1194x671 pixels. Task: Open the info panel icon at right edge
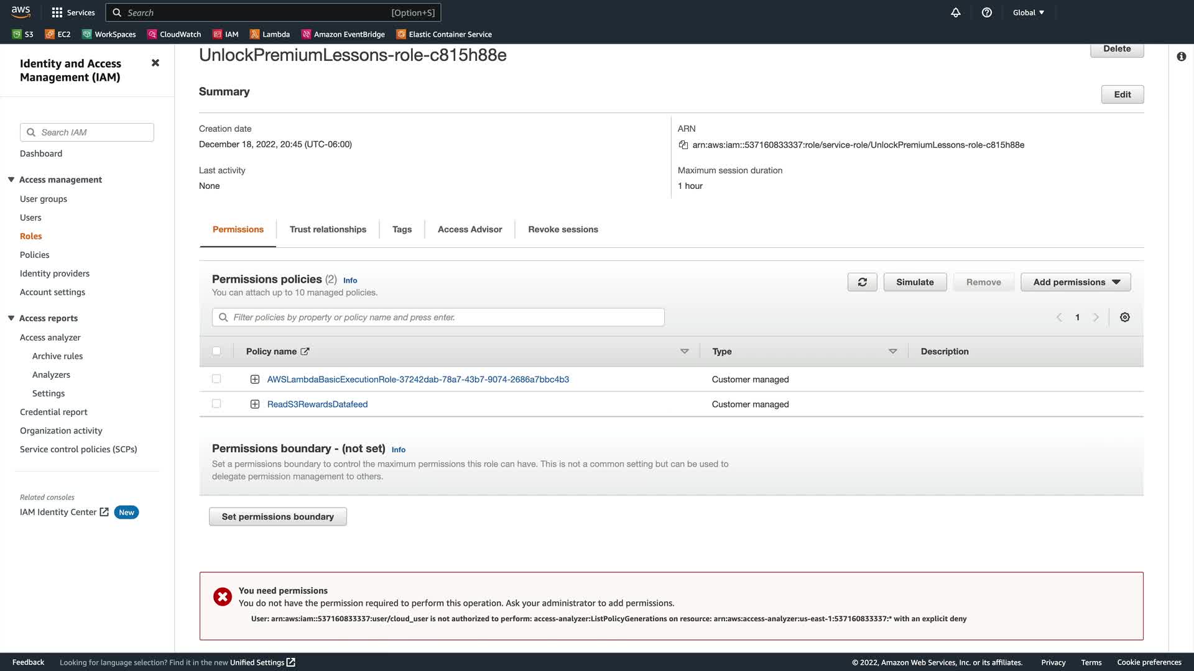pyautogui.click(x=1181, y=57)
